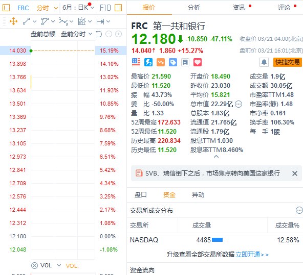Screen dimensions: 303x275
Task: Click the 换手率 106.30% value
Action: pos(283,122)
